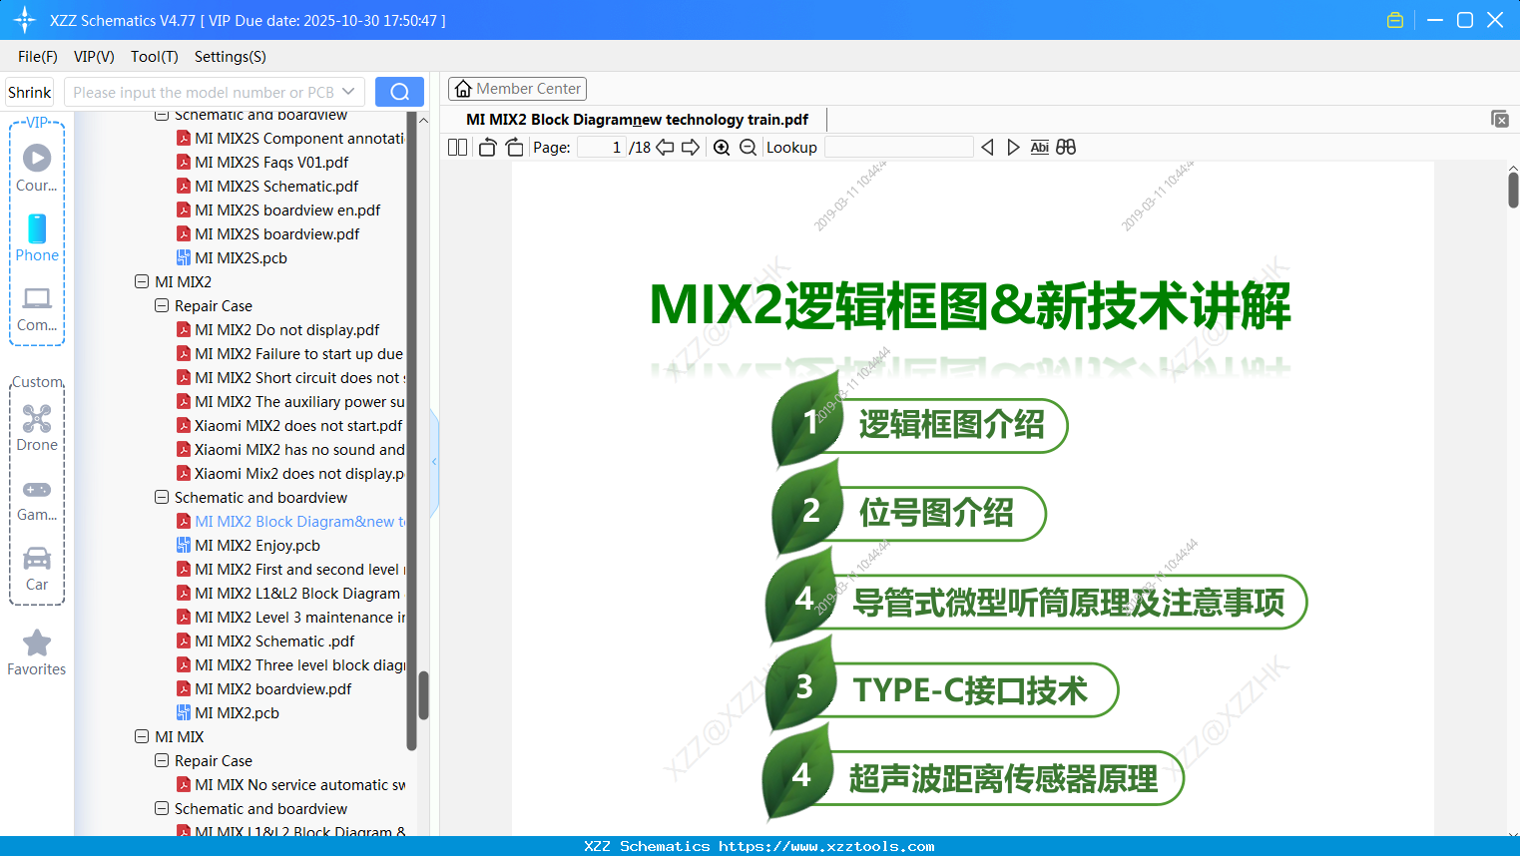Open the Settings menu
The image size is (1520, 856).
[230, 57]
